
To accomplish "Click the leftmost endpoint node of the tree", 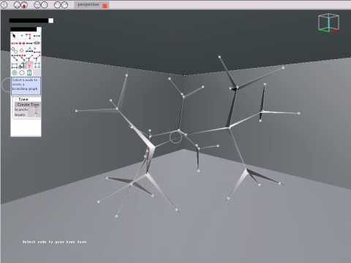I will (x=76, y=111).
